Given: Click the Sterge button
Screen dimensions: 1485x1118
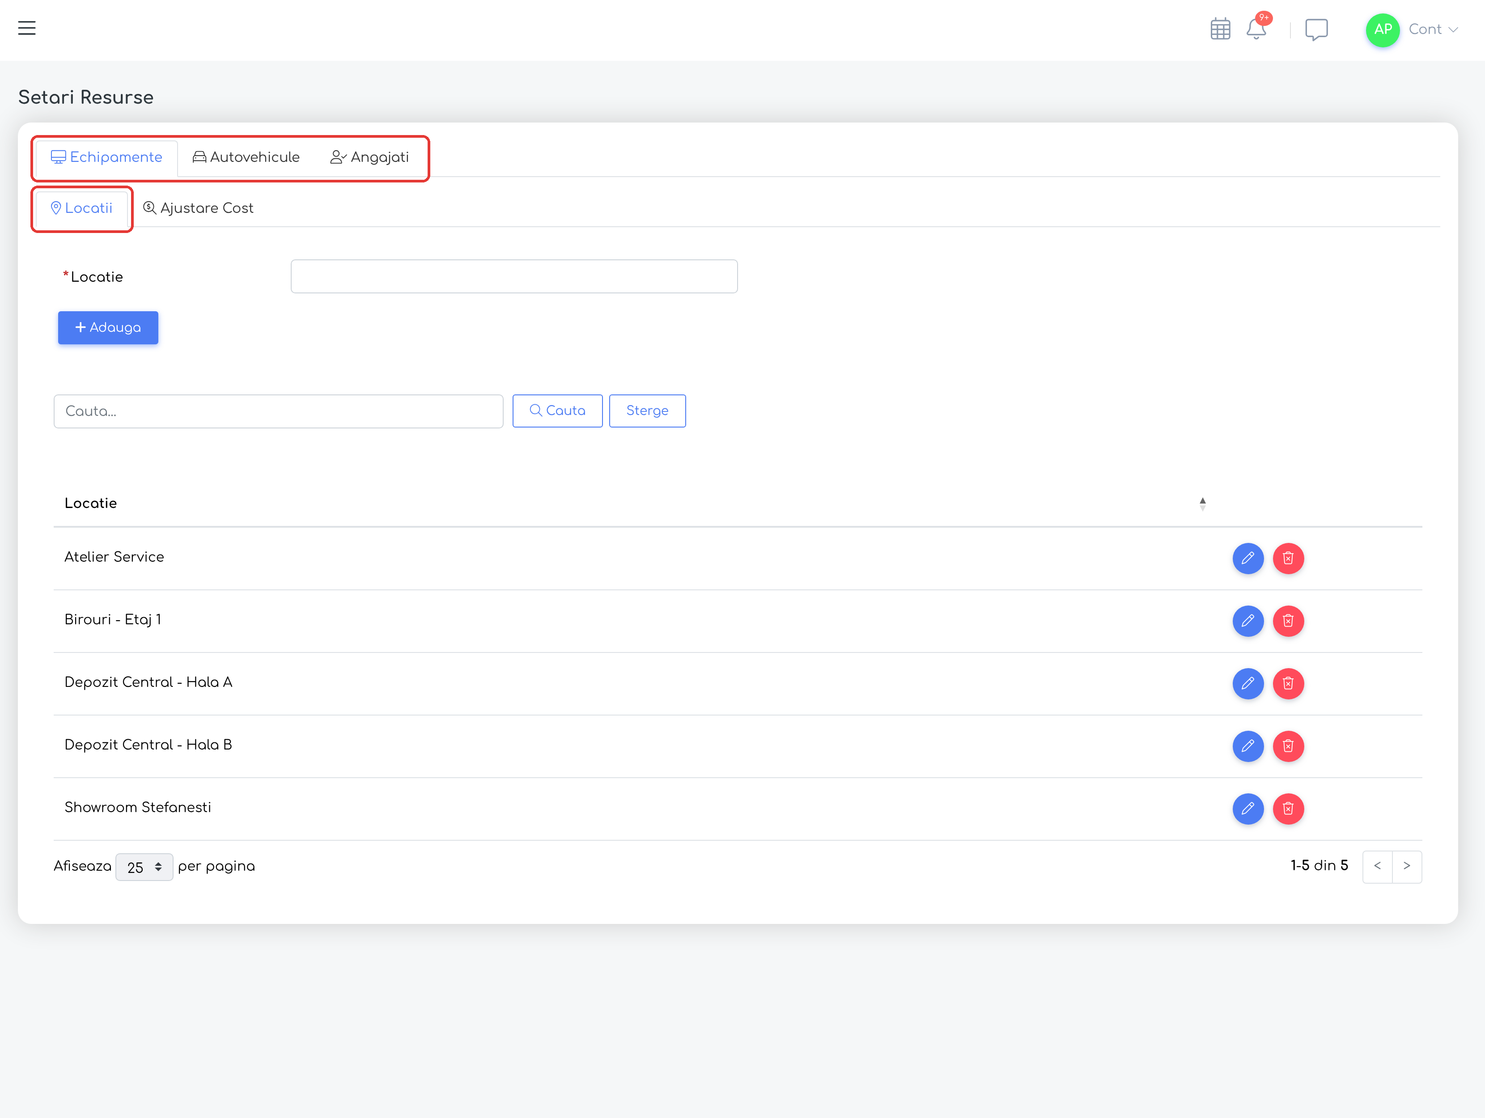Looking at the screenshot, I should (x=647, y=411).
